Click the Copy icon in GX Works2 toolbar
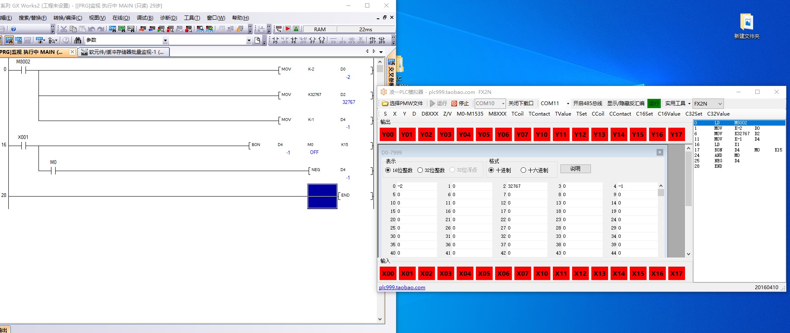Viewport: 790px width, 333px height. coord(73,29)
